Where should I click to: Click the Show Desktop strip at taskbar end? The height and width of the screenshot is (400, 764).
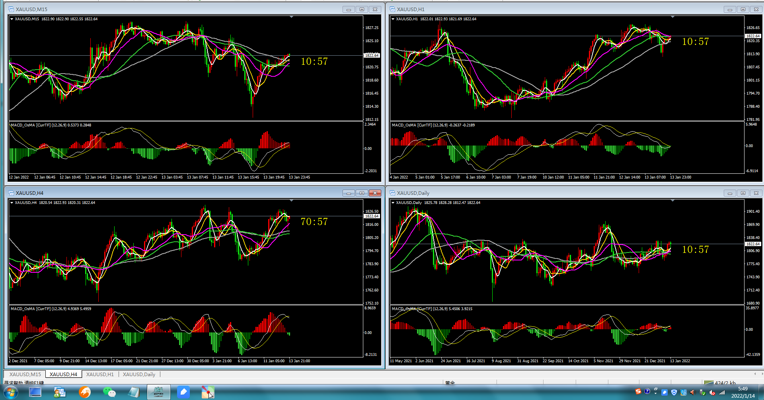(x=761, y=392)
